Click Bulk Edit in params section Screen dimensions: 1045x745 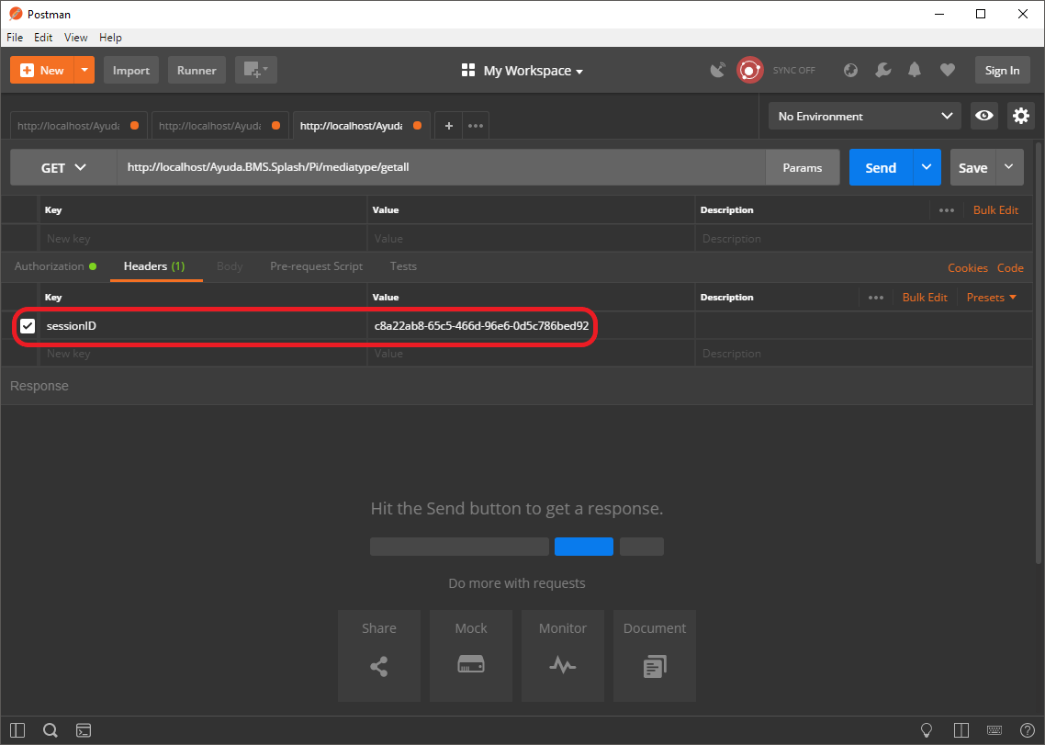pos(995,210)
